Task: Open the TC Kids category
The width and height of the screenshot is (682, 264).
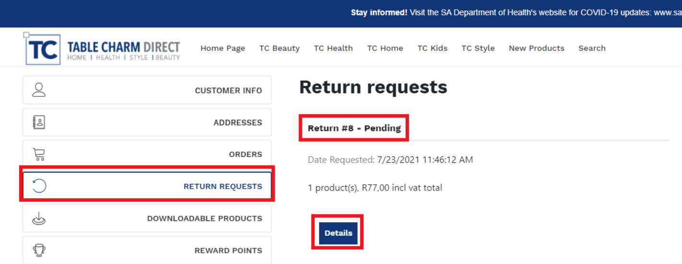Action: (432, 48)
